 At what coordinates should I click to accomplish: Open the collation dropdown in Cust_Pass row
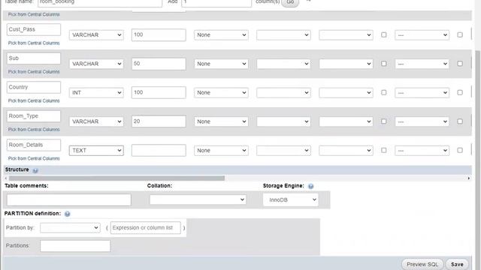(x=283, y=35)
